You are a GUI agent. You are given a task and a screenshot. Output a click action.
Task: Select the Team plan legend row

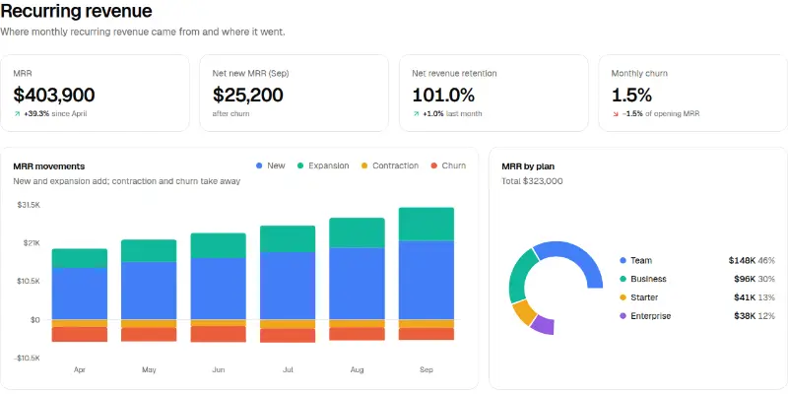(x=697, y=260)
